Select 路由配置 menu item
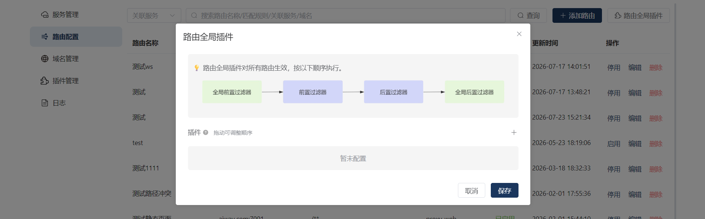Image resolution: width=705 pixels, height=219 pixels. tap(76, 37)
